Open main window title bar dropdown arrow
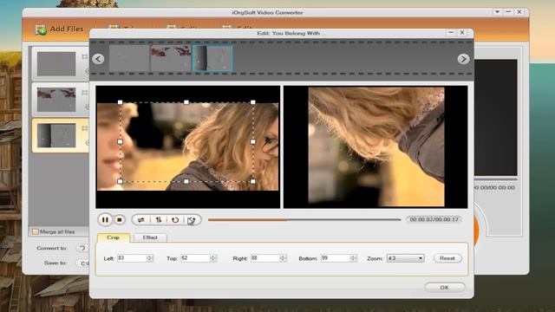This screenshot has width=555, height=312. point(497,11)
